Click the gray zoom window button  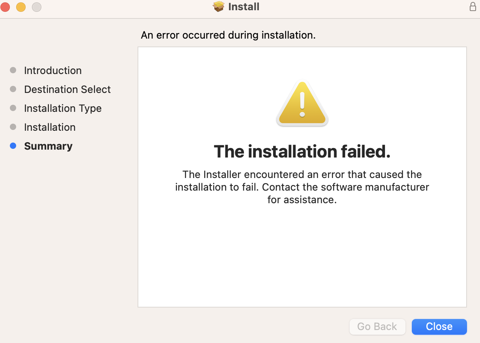coord(36,7)
